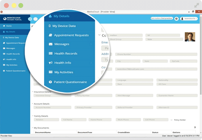Click the CreatedDate column header
The image size is (202, 140).
124,132
